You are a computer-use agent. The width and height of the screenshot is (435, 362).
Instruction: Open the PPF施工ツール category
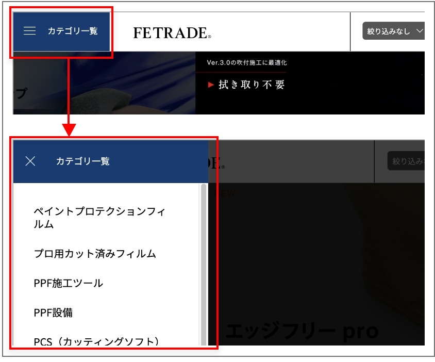[x=70, y=283]
